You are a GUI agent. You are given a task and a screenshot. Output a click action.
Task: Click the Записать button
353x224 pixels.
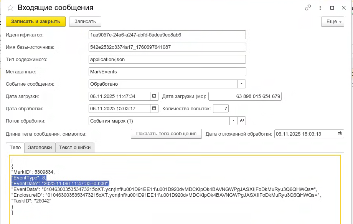[85, 22]
